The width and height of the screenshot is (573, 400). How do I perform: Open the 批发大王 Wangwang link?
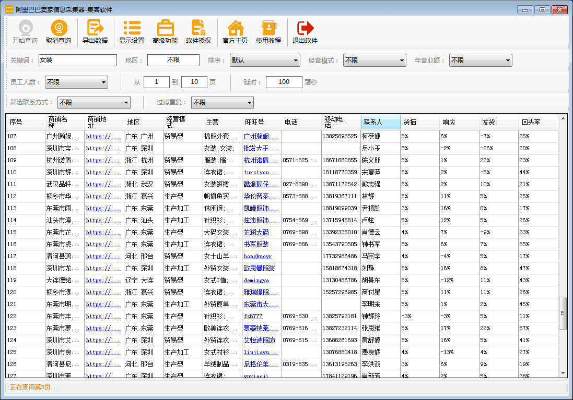(261, 148)
